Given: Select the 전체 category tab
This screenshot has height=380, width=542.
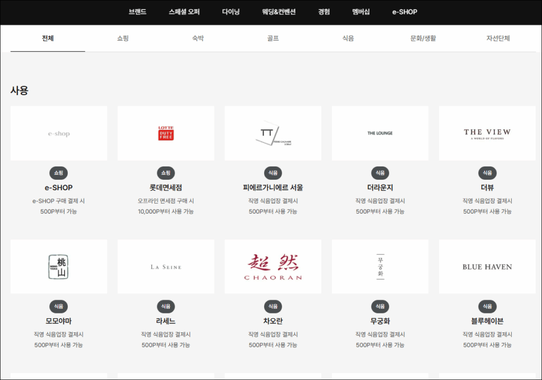Looking at the screenshot, I should pos(48,38).
